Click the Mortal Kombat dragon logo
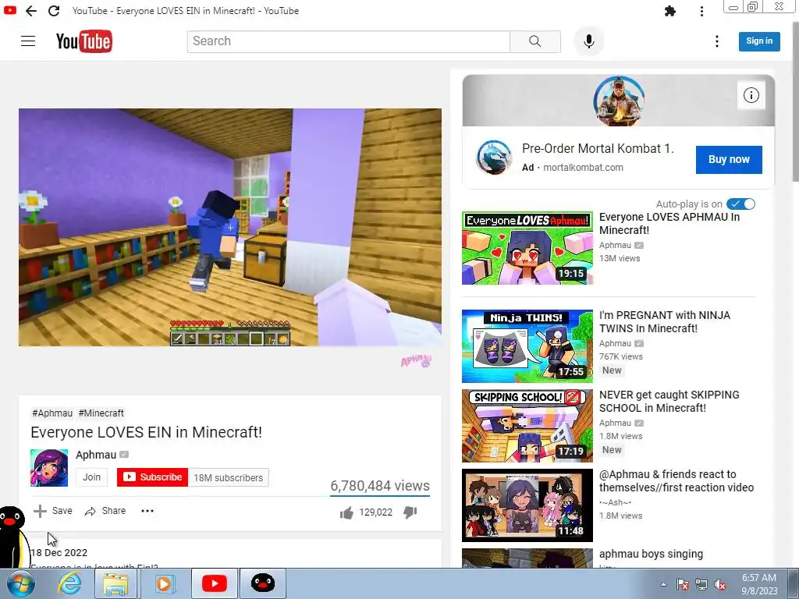The height and width of the screenshot is (599, 799). pyautogui.click(x=494, y=158)
